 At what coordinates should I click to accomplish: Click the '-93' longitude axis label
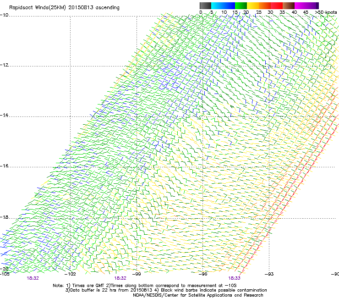point(269,274)
